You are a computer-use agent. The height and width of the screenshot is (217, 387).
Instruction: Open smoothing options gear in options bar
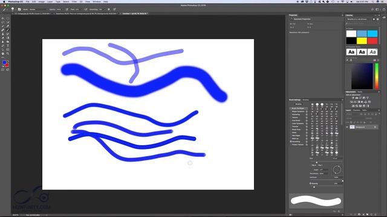(x=109, y=10)
